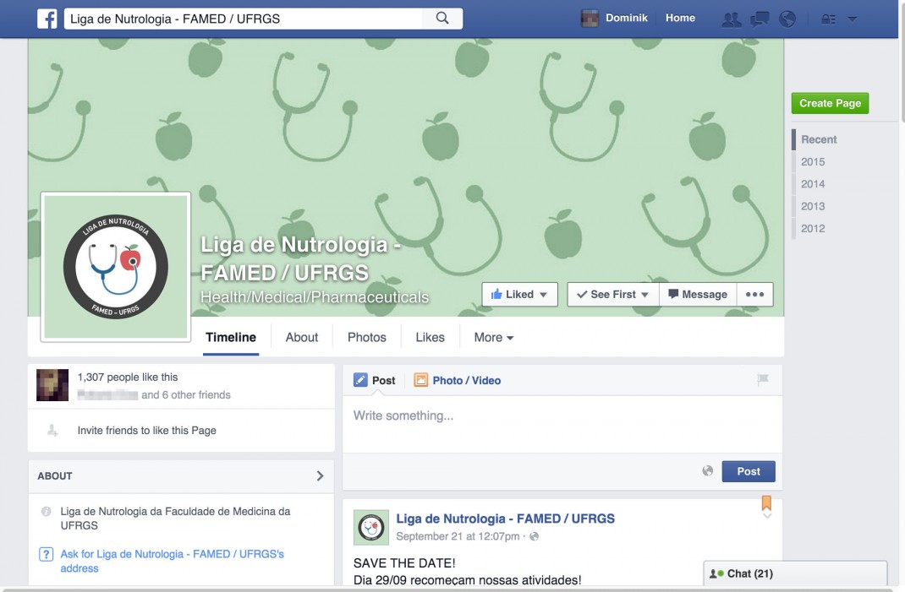Screen dimensions: 905x592
Task: Click the blue Post button
Action: pyautogui.click(x=748, y=471)
